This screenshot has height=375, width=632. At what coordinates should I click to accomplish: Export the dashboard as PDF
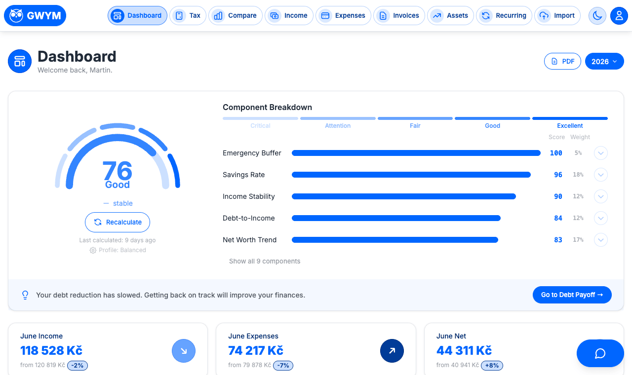pyautogui.click(x=562, y=62)
